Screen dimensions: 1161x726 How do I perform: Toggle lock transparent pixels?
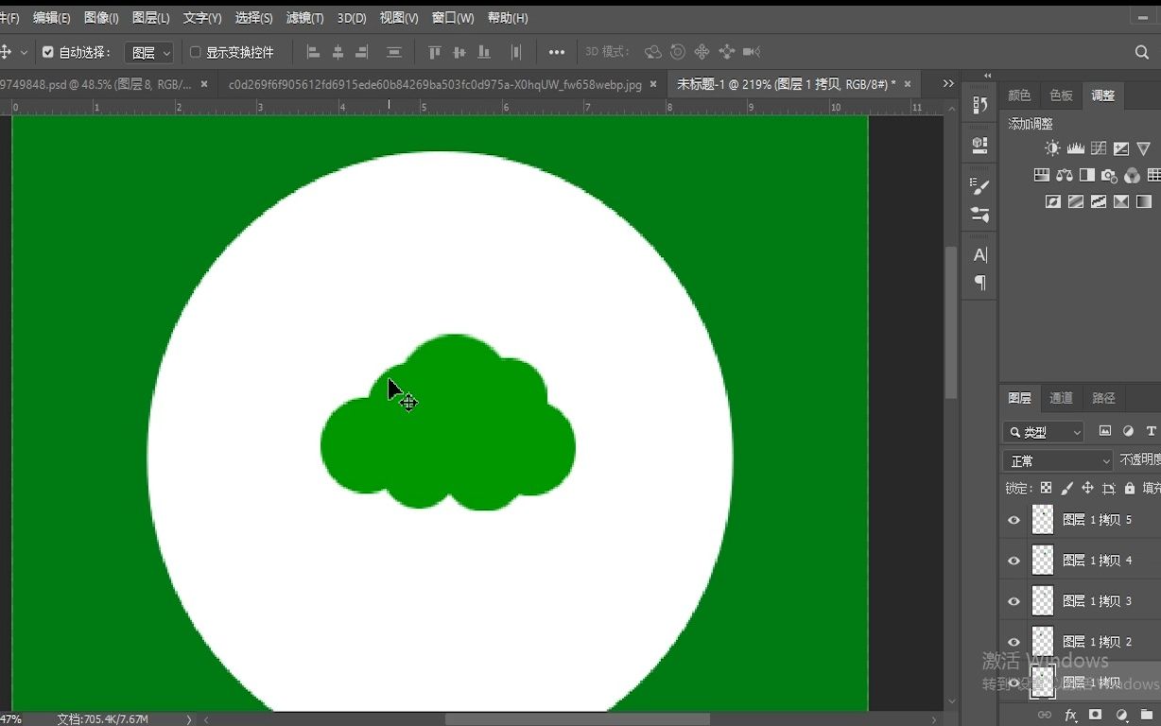1046,489
